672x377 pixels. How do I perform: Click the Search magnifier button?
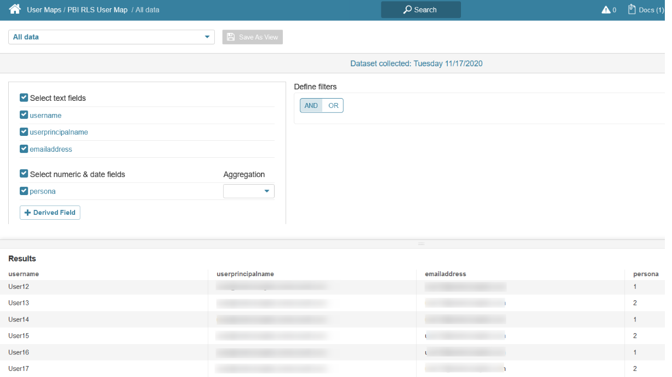point(420,10)
